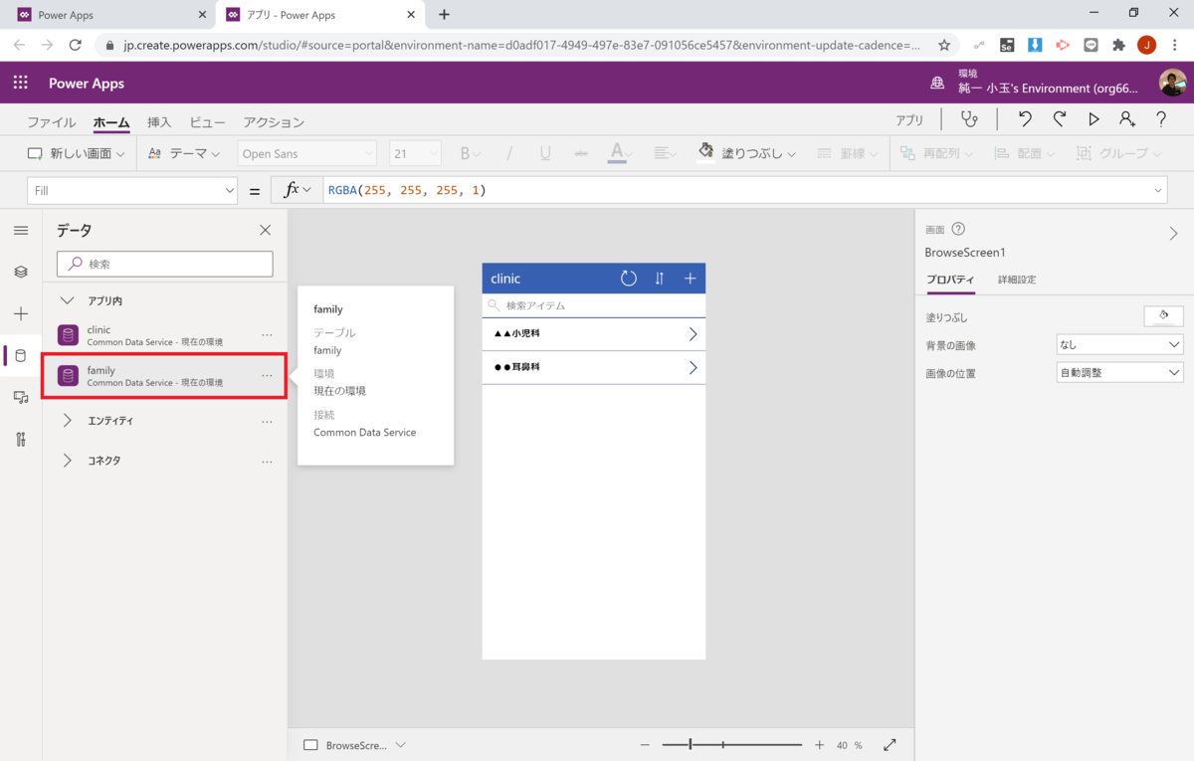Open more options for clinic data source

(x=267, y=335)
